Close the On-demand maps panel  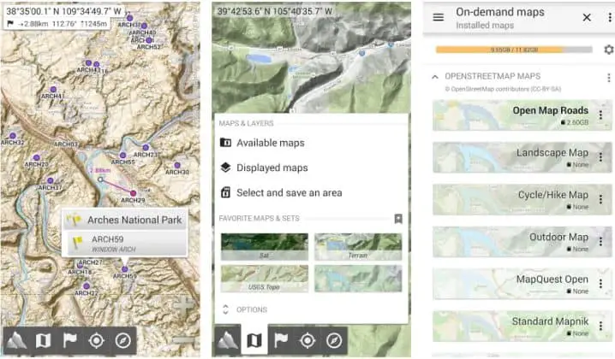coord(587,17)
